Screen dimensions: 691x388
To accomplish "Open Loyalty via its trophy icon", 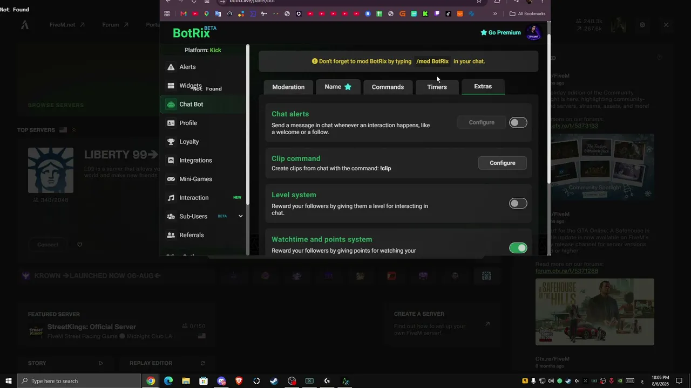I will pyautogui.click(x=171, y=142).
